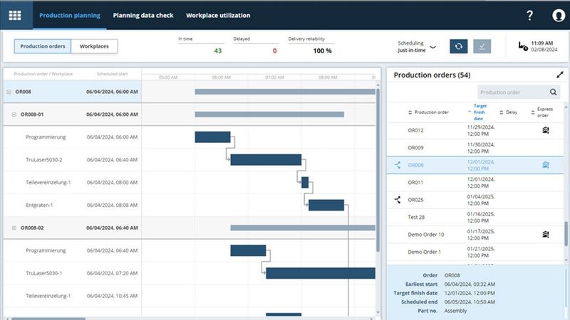This screenshot has height=320, width=570.
Task: Collapse the OR008 tree row
Action: click(9, 92)
